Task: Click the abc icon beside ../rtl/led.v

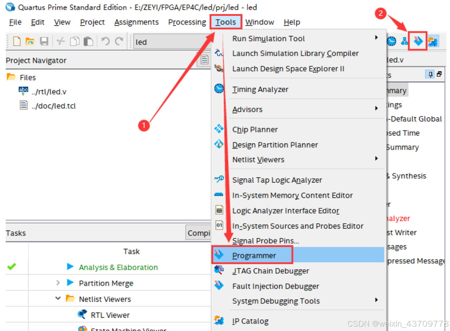Action: point(23,91)
